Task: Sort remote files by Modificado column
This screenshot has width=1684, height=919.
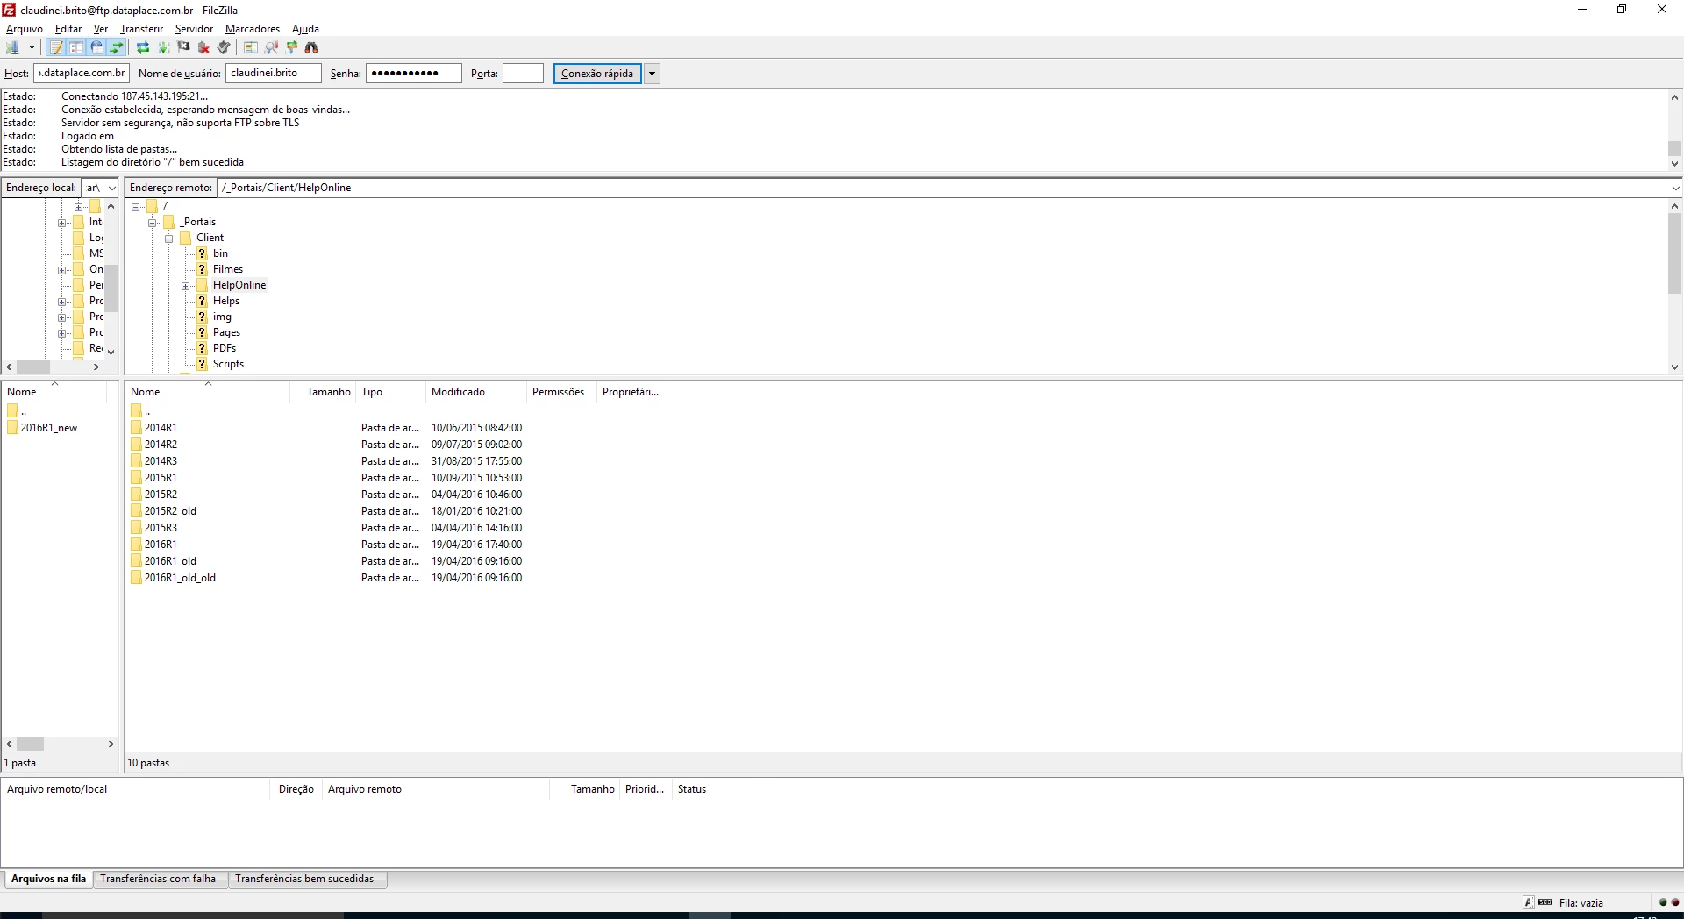Action: (475, 392)
